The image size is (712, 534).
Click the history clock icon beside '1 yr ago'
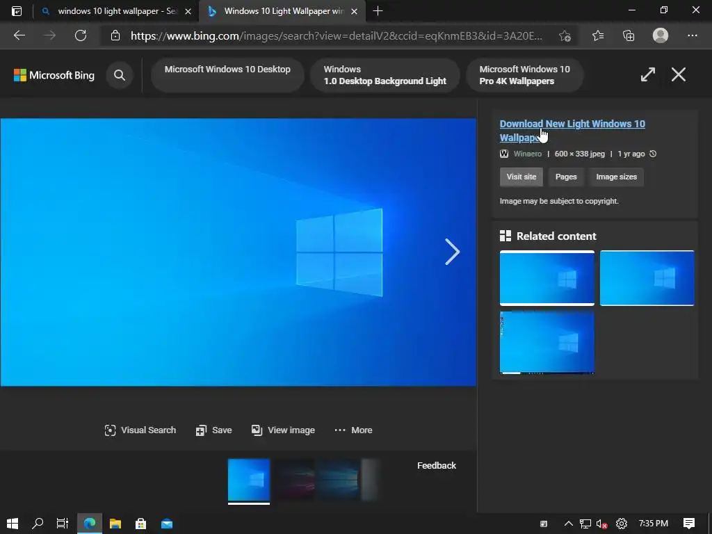[653, 154]
